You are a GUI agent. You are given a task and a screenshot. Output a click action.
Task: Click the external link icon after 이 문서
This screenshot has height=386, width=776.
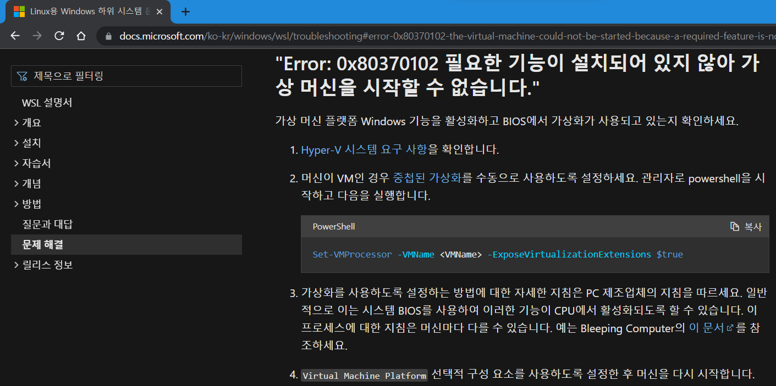click(730, 328)
